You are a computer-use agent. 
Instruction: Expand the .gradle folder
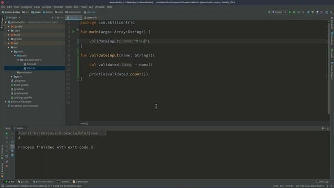9,27
